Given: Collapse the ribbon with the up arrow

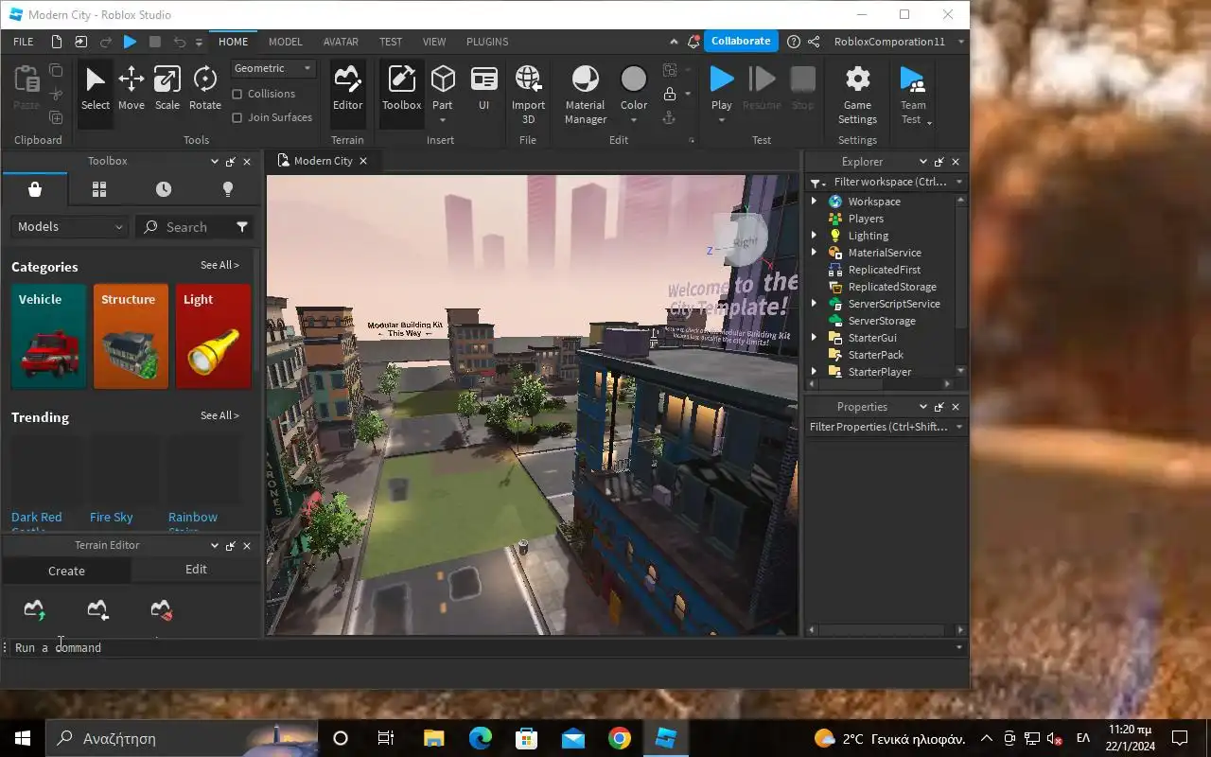Looking at the screenshot, I should tap(674, 42).
